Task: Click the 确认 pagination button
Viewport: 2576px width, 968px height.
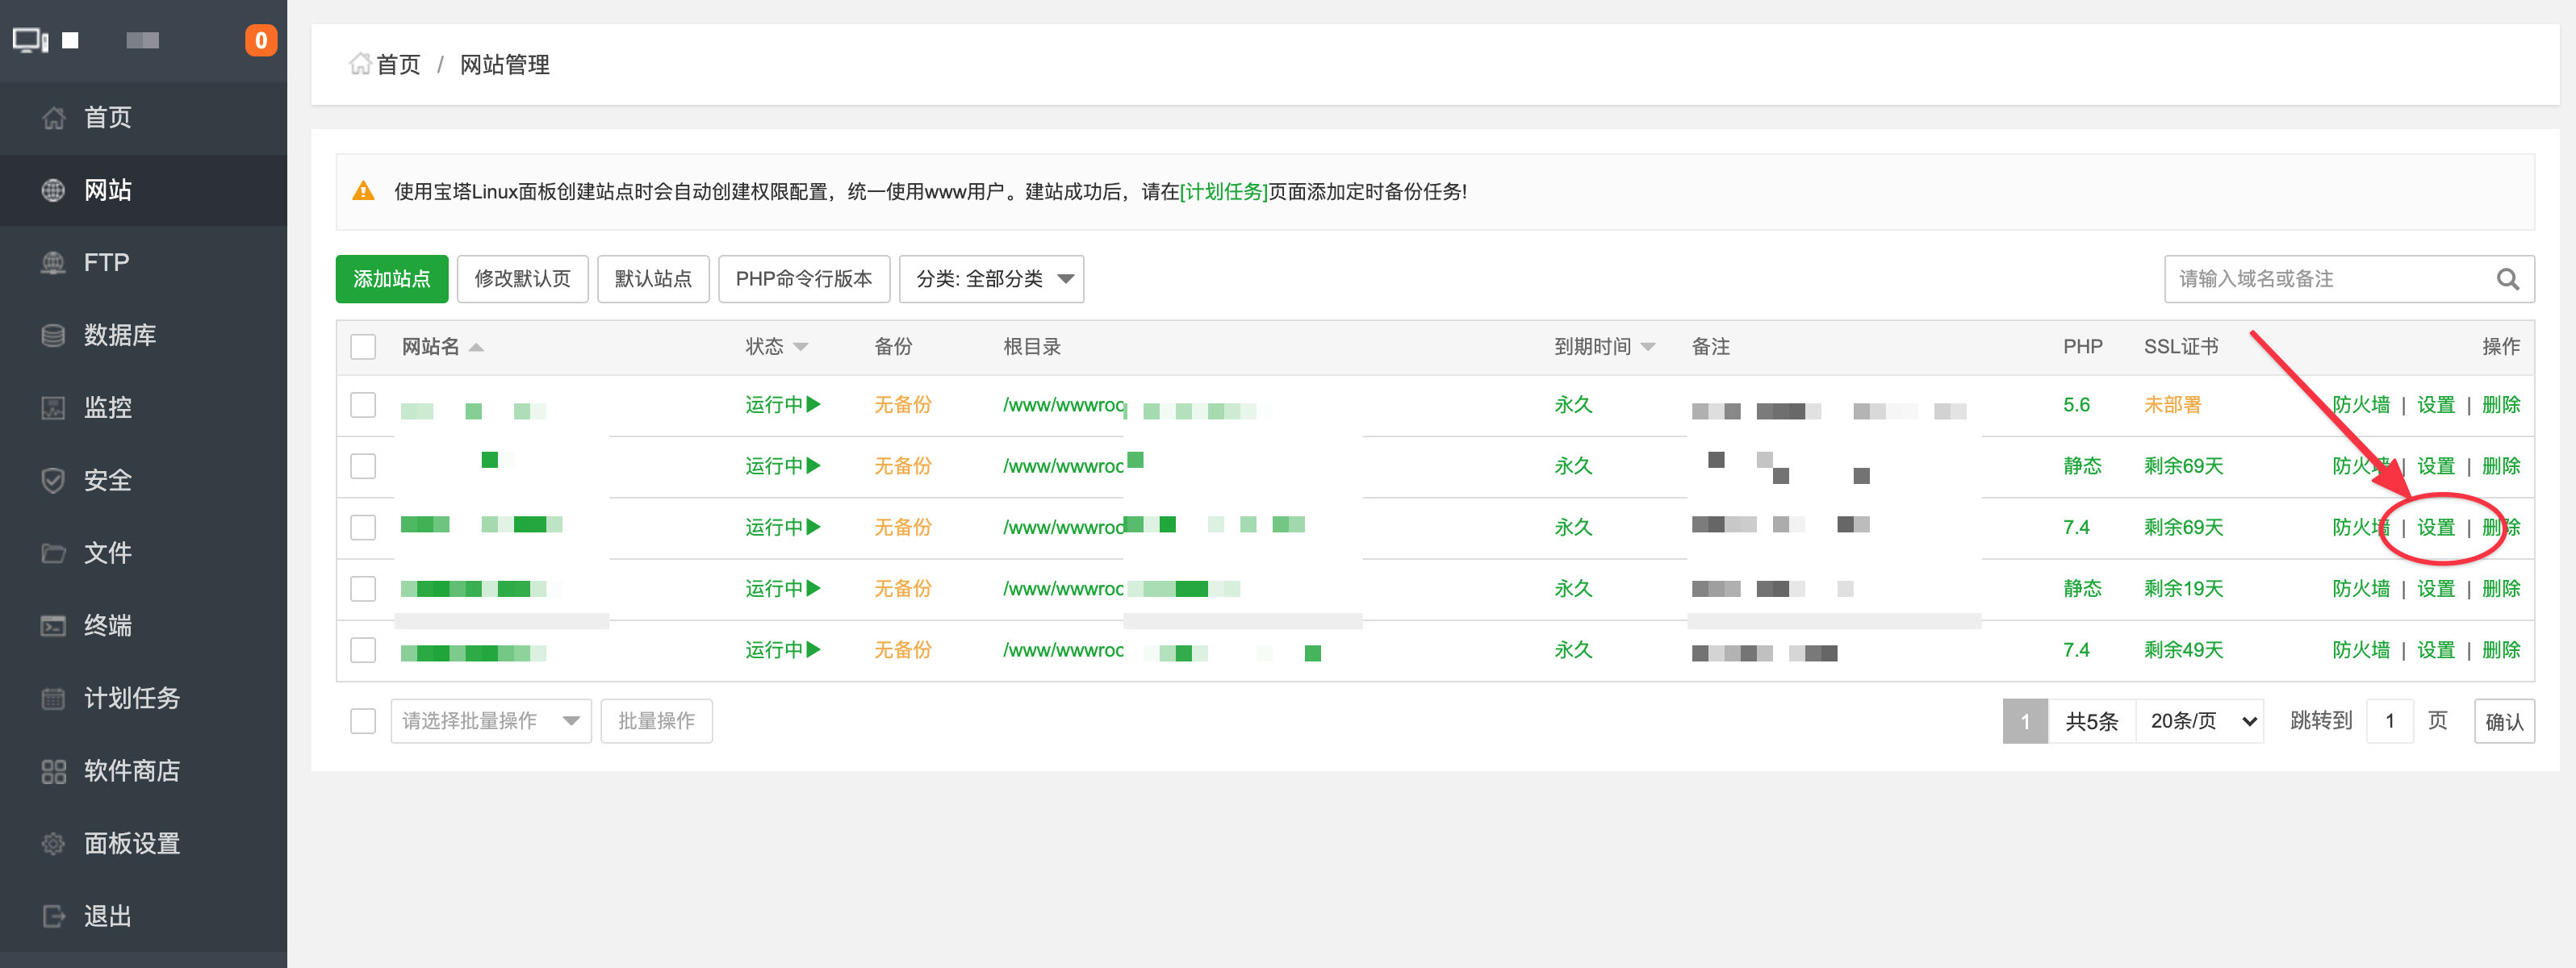Action: pos(2504,721)
